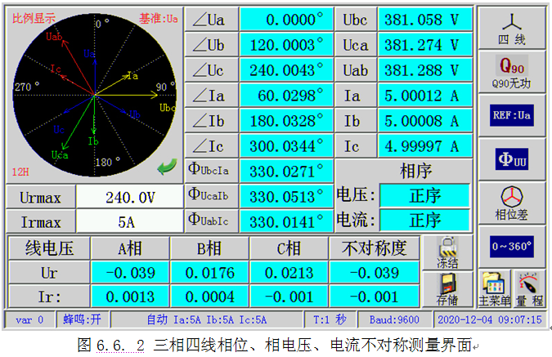
Task: Click the green return arrow on phasor diagram
Action: pyautogui.click(x=167, y=167)
